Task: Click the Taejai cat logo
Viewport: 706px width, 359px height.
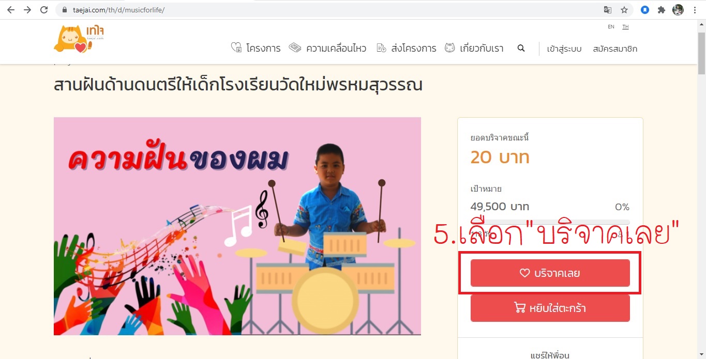Action: (79, 39)
